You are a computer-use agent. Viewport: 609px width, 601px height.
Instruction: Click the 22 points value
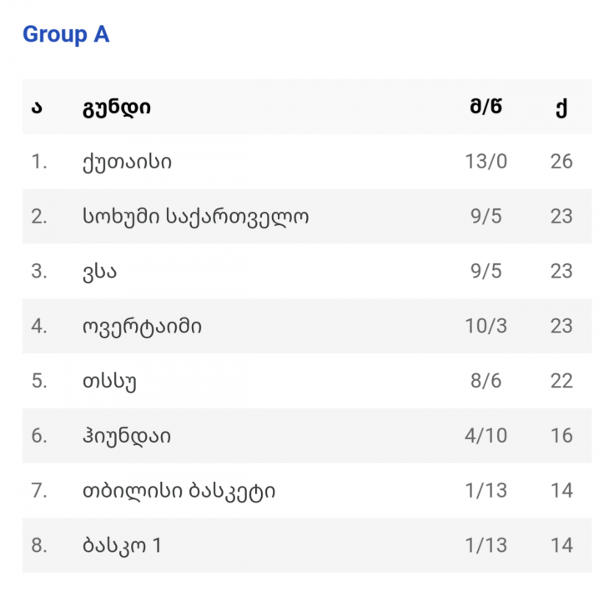561,381
